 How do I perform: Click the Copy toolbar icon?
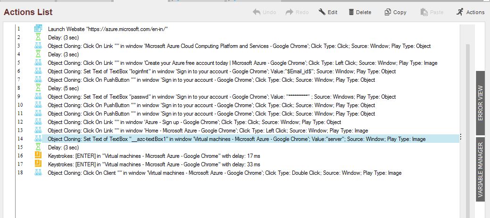click(x=388, y=12)
